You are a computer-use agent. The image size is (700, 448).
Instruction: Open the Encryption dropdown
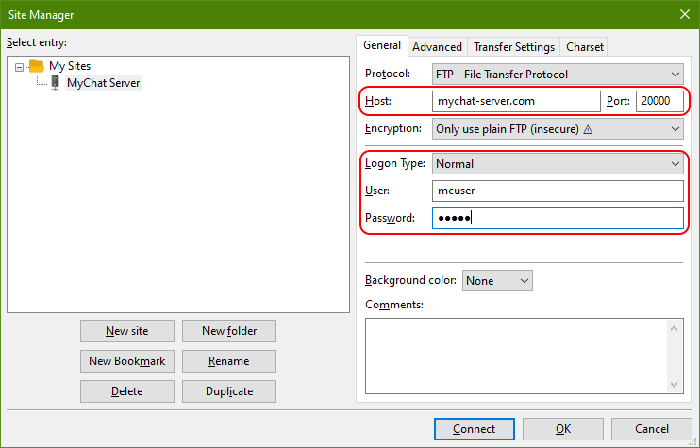[x=557, y=129]
